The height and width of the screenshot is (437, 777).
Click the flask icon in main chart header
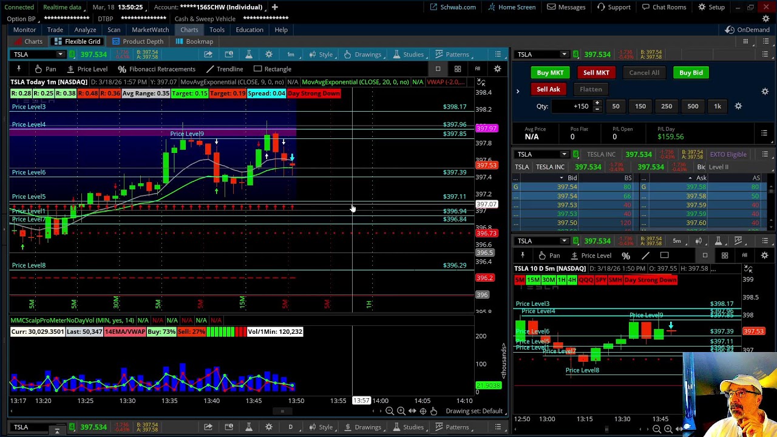point(249,55)
